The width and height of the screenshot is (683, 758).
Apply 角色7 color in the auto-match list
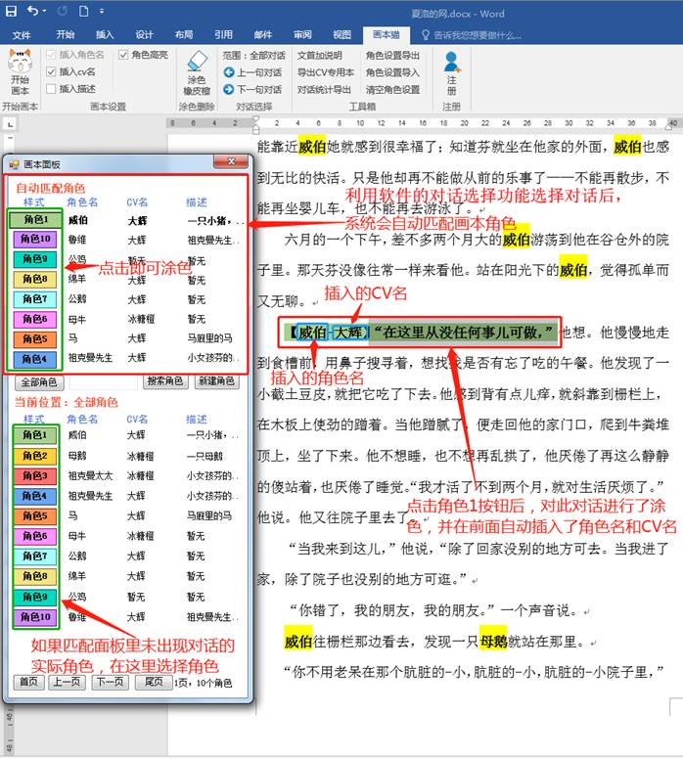click(35, 299)
